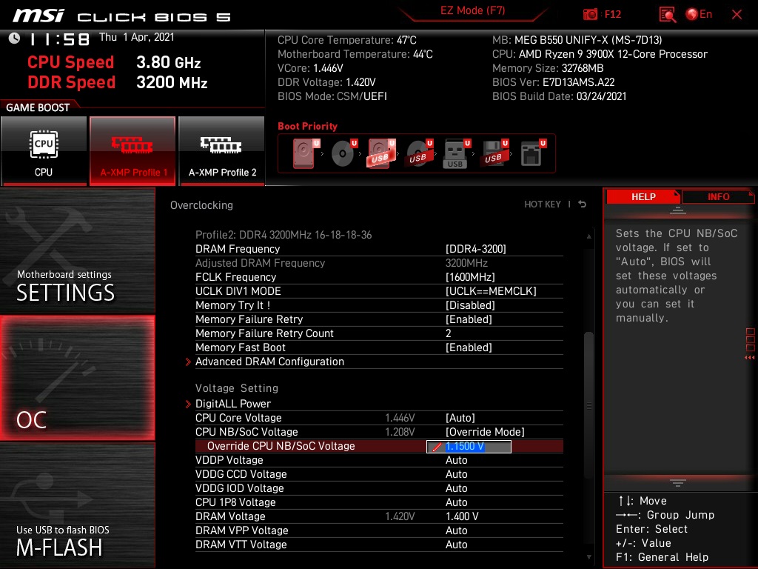
Task: Click scrollbar up arrow in settings list
Action: [x=588, y=236]
